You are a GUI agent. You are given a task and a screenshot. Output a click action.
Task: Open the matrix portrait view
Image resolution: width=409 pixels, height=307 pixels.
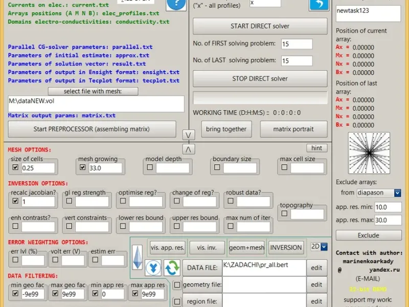click(293, 129)
